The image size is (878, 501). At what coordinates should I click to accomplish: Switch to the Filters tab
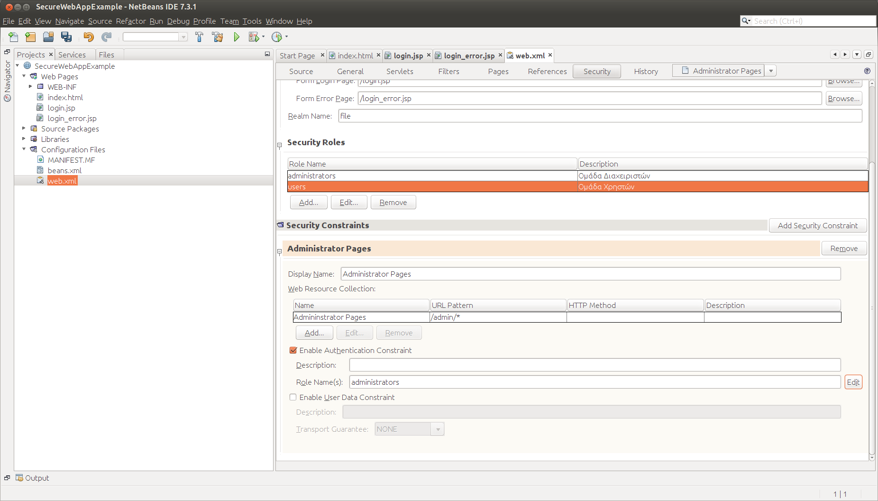pos(448,71)
